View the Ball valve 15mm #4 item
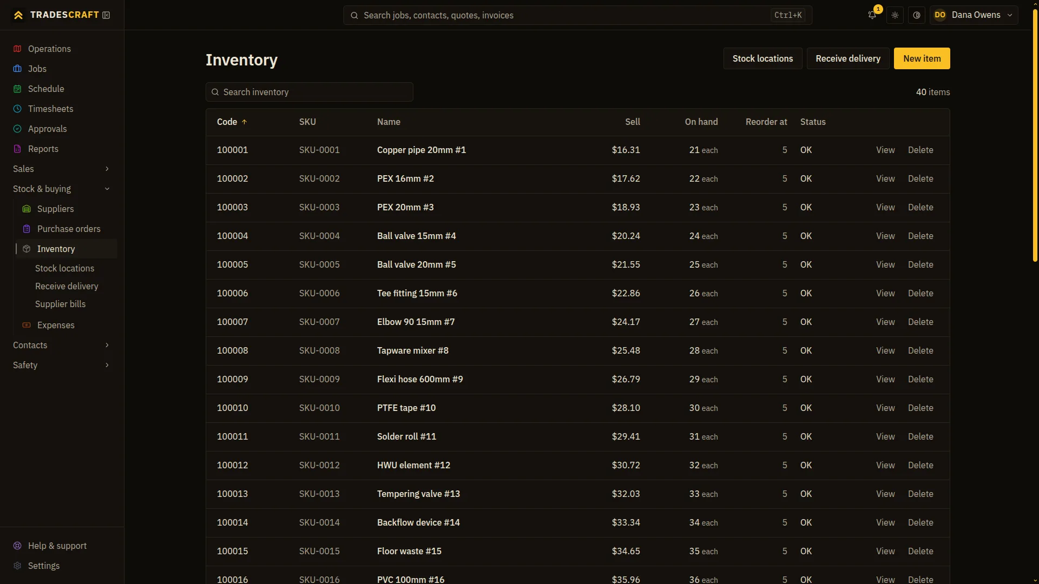This screenshot has width=1039, height=584. click(x=885, y=236)
